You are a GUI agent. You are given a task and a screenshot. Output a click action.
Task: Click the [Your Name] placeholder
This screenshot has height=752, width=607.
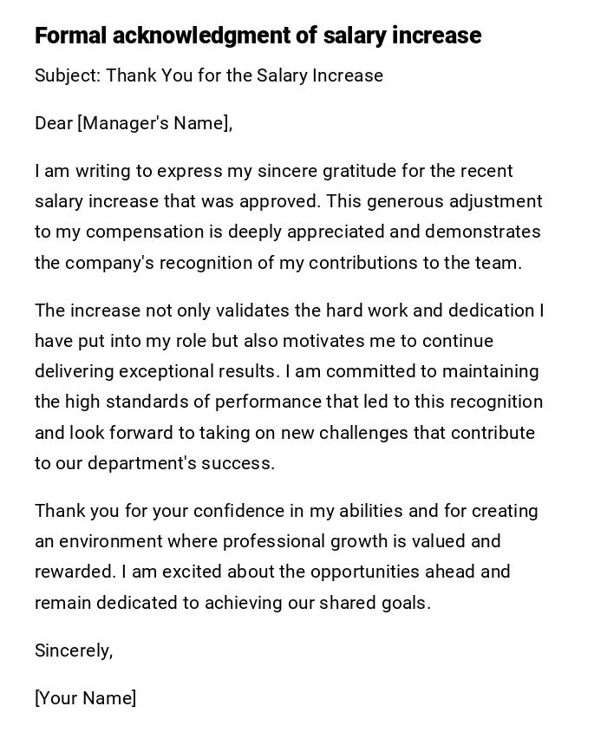85,698
